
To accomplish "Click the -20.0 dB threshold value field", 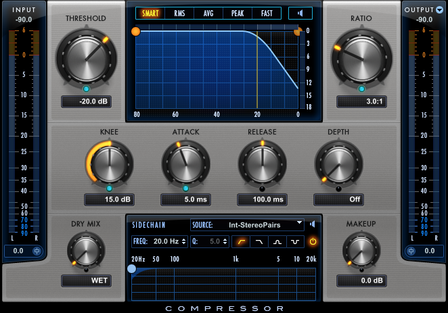I will click(87, 101).
